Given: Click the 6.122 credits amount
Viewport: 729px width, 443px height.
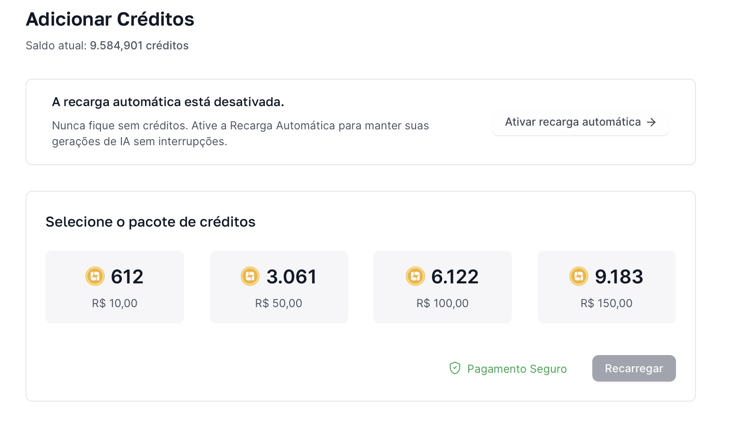Looking at the screenshot, I should click(x=455, y=277).
